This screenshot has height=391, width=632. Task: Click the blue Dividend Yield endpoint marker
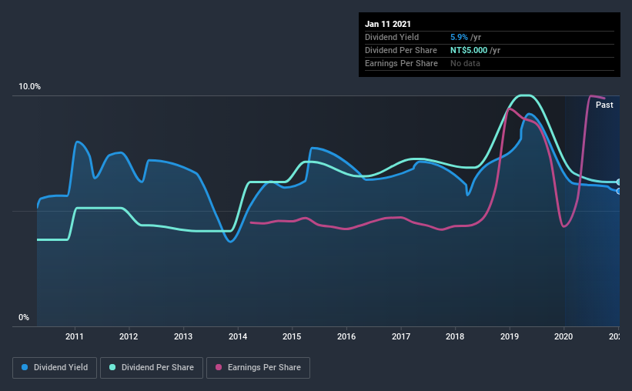click(618, 192)
